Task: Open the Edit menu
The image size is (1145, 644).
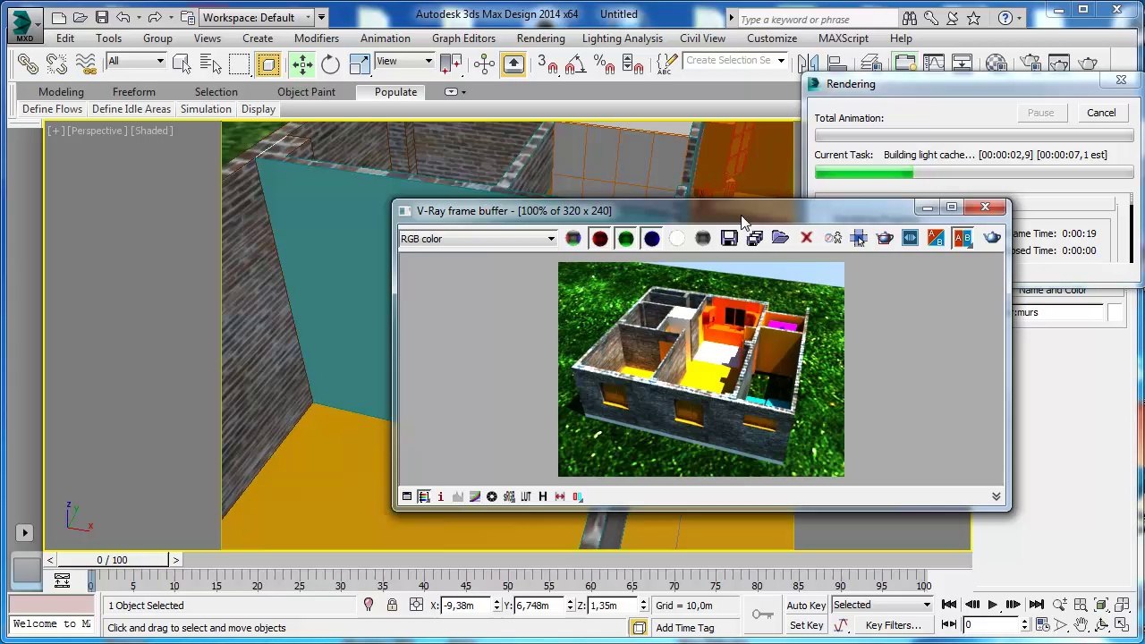Action: tap(65, 38)
